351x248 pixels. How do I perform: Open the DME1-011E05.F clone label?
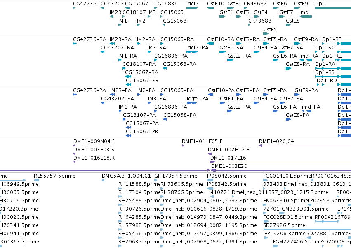[x=202, y=141]
